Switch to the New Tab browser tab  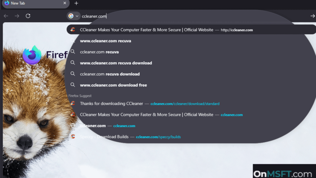pos(32,4)
